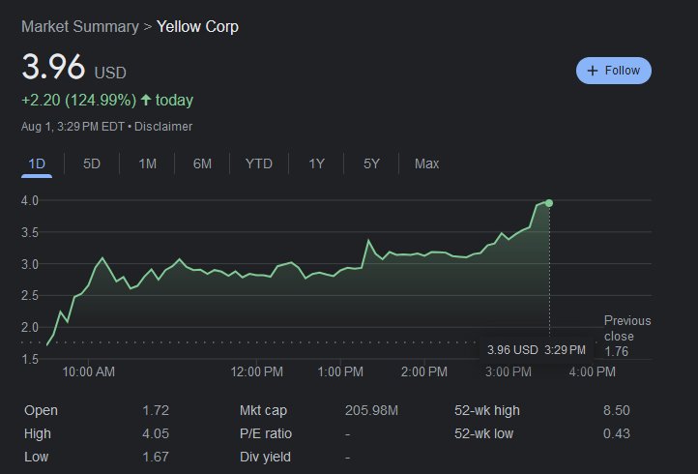698x474 pixels.
Task: Click the P/E ratio label
Action: (x=266, y=433)
